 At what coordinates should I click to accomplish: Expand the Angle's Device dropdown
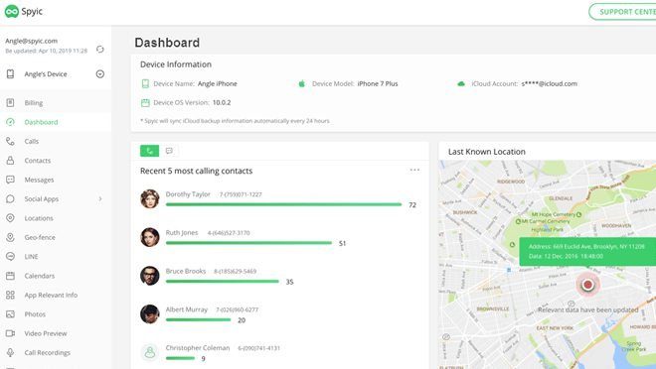(100, 73)
